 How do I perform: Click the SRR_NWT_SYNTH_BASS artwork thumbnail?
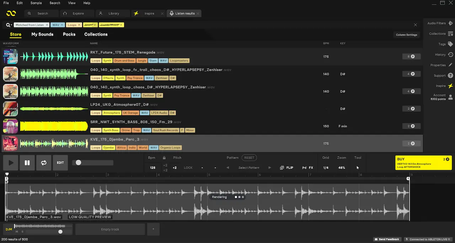point(10,126)
